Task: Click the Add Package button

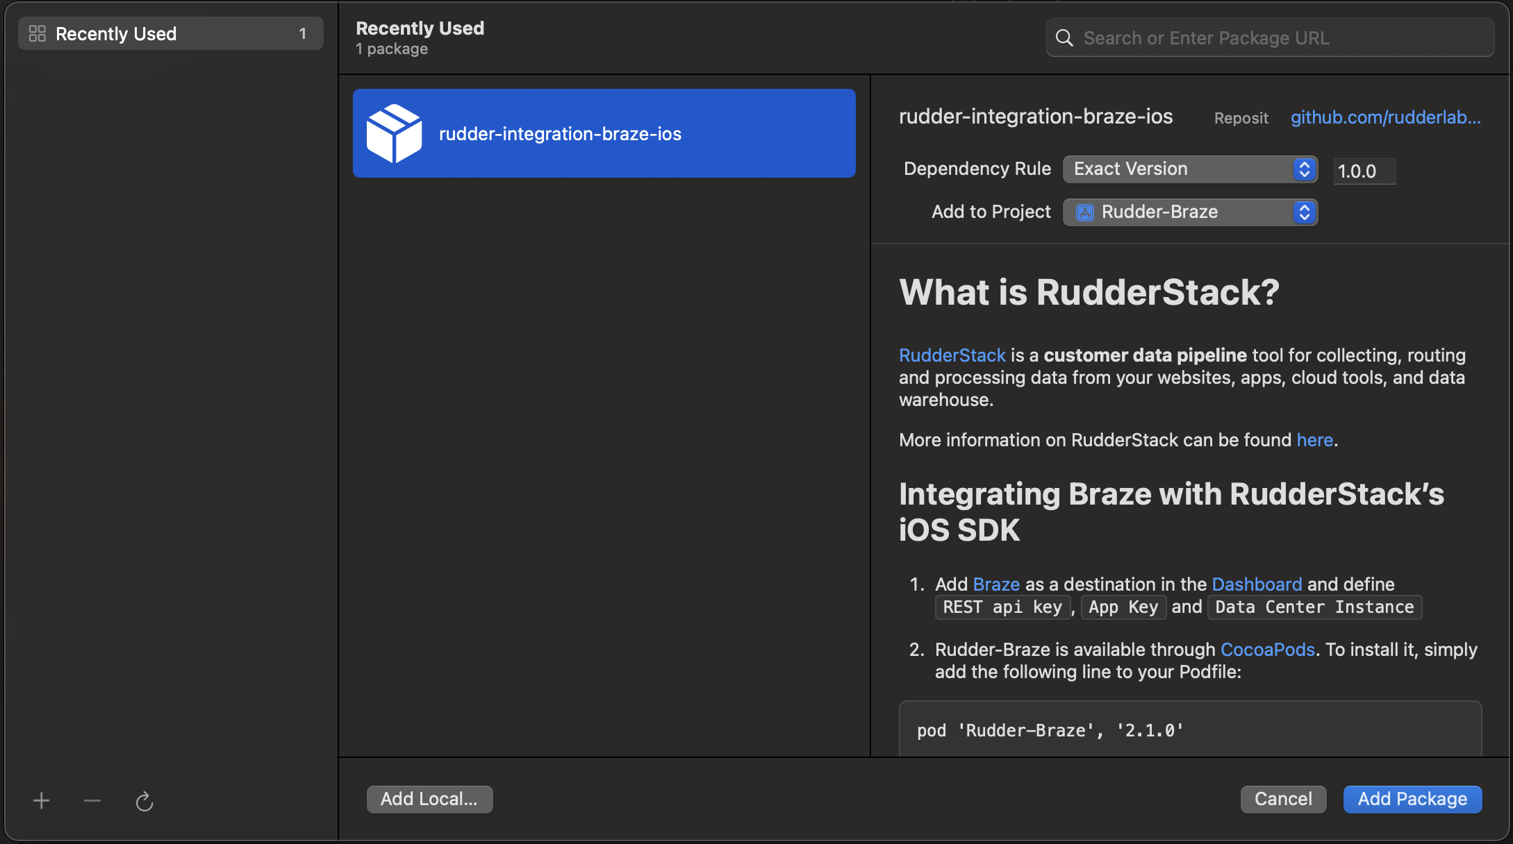Action: pos(1412,799)
